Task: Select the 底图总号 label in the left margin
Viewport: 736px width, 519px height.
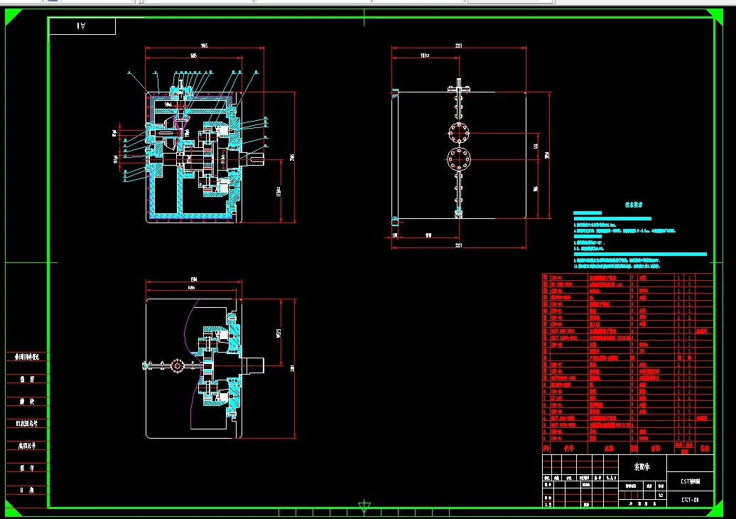Action: click(x=27, y=446)
